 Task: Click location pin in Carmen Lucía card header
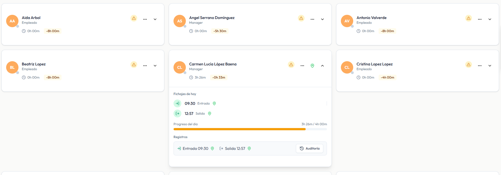[x=312, y=66]
